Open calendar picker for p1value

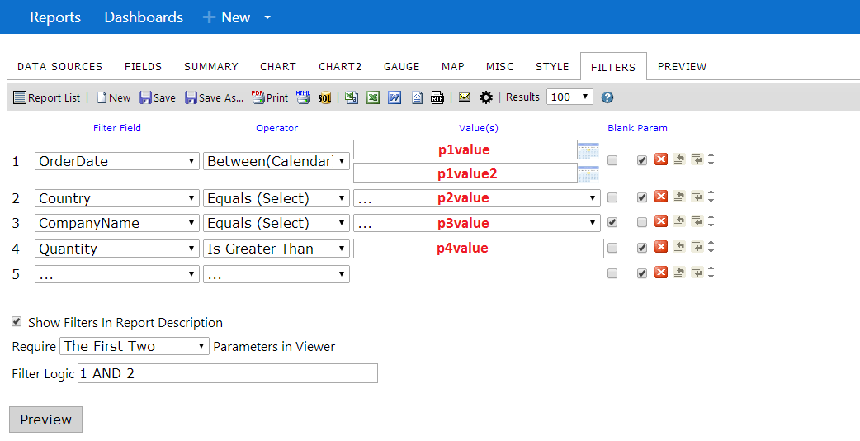pyautogui.click(x=588, y=149)
